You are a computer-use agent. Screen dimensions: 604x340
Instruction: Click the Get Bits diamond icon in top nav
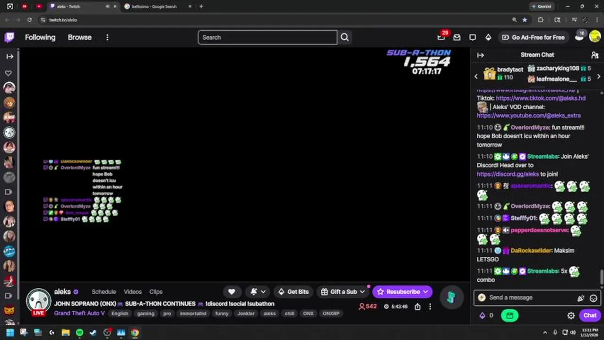coord(488,37)
